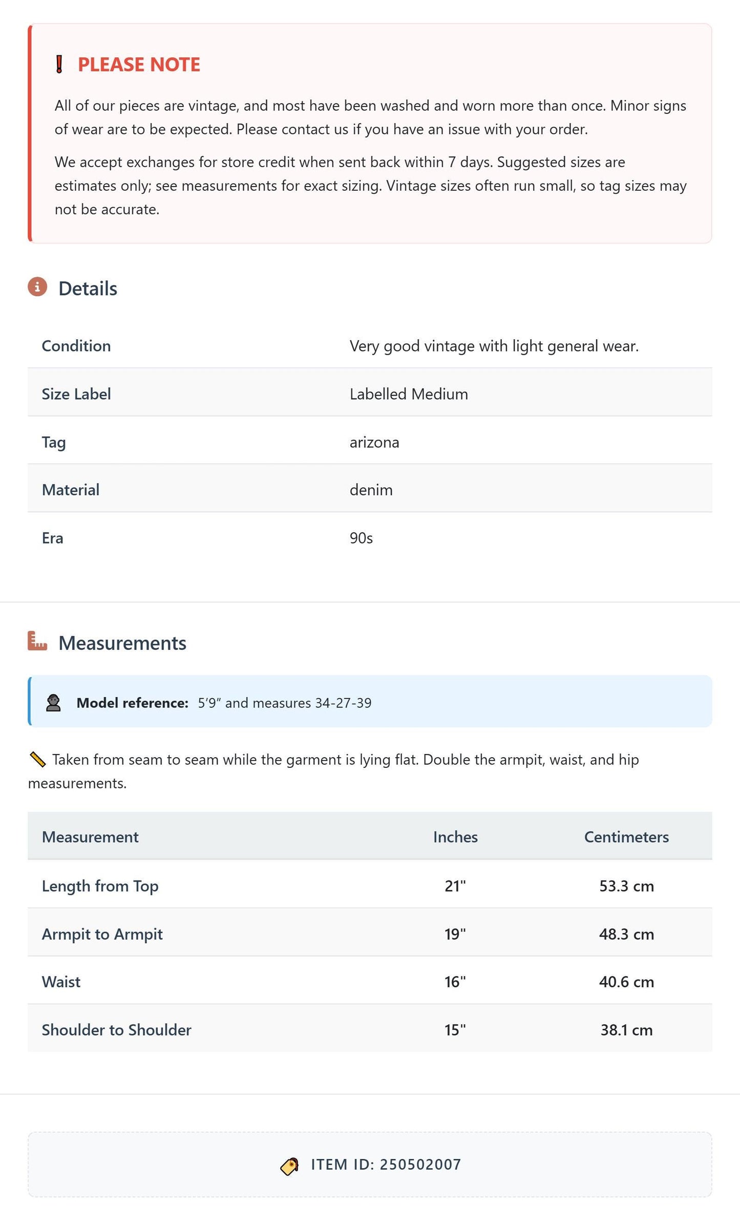Click the Details info circle icon
This screenshot has height=1221, width=740.
click(x=37, y=287)
